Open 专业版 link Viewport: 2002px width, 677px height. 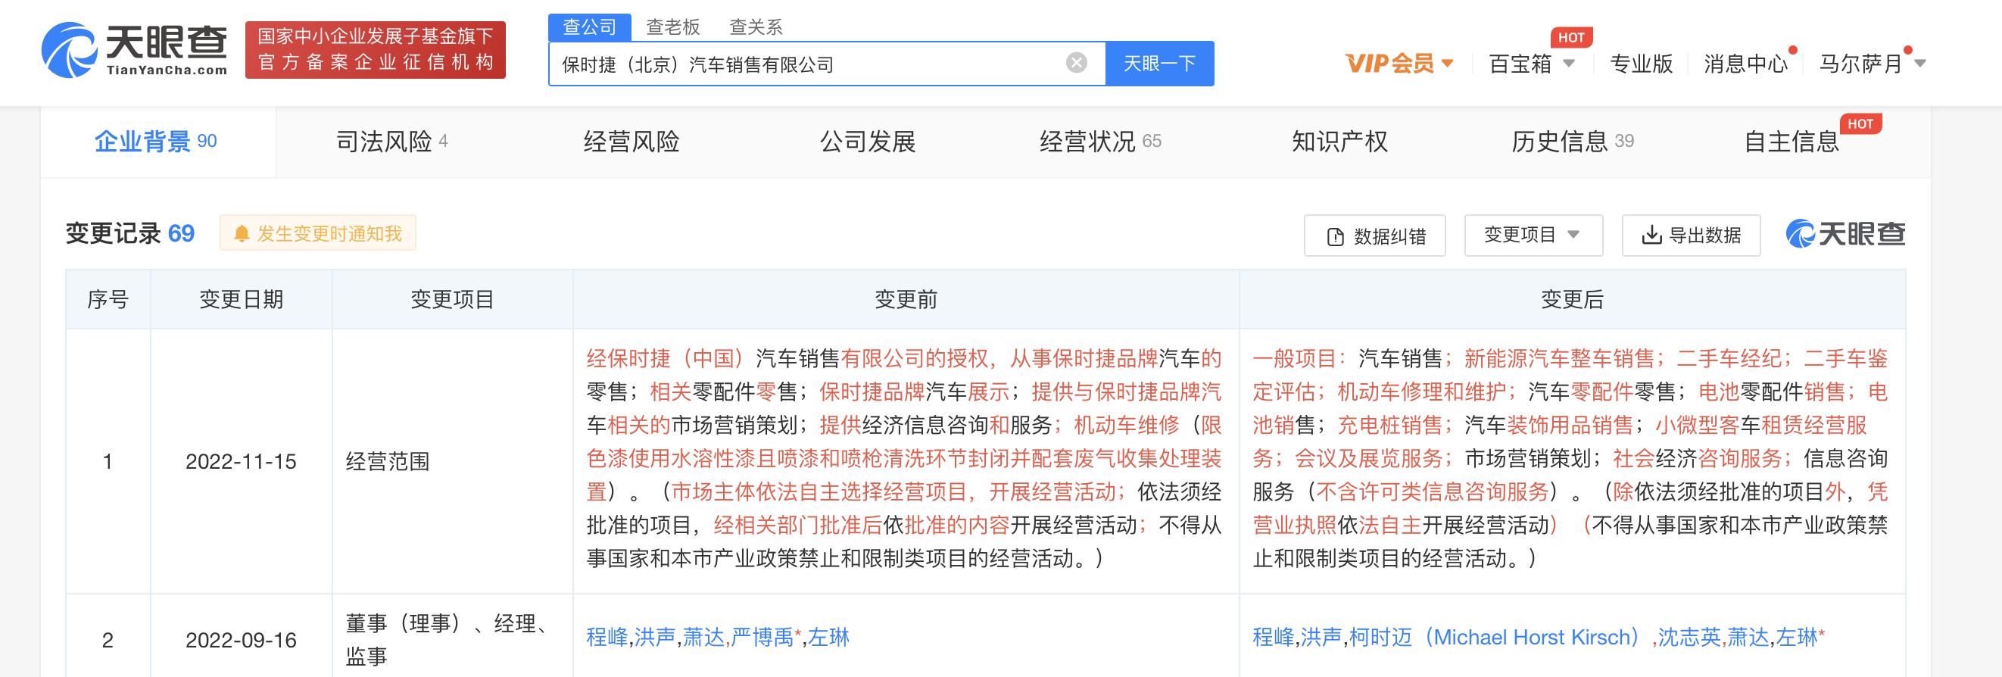coord(1641,64)
